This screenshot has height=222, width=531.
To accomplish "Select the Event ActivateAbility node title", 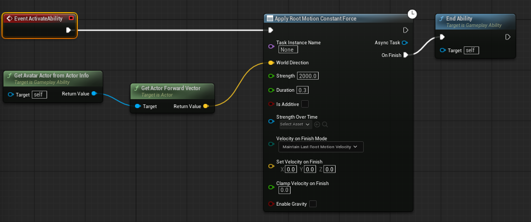I will (x=38, y=18).
